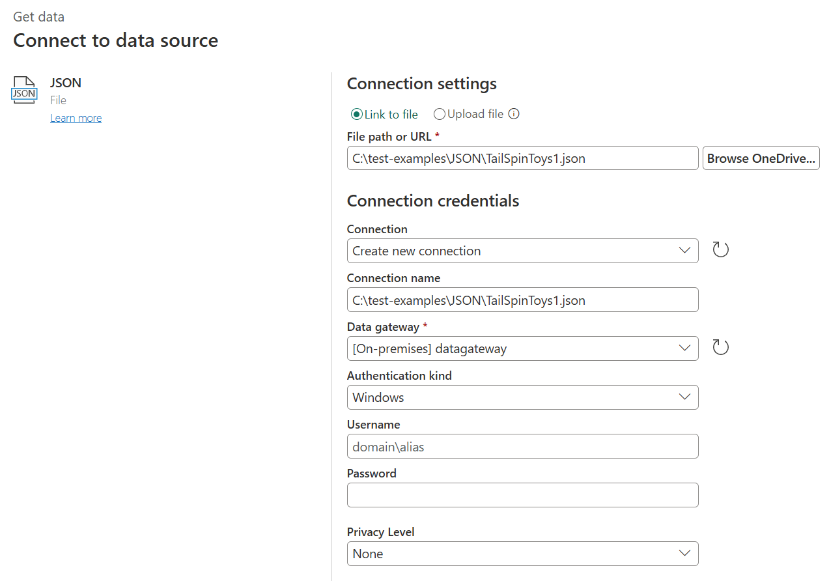Focus the Username input field
This screenshot has width=829, height=581.
pyautogui.click(x=522, y=447)
